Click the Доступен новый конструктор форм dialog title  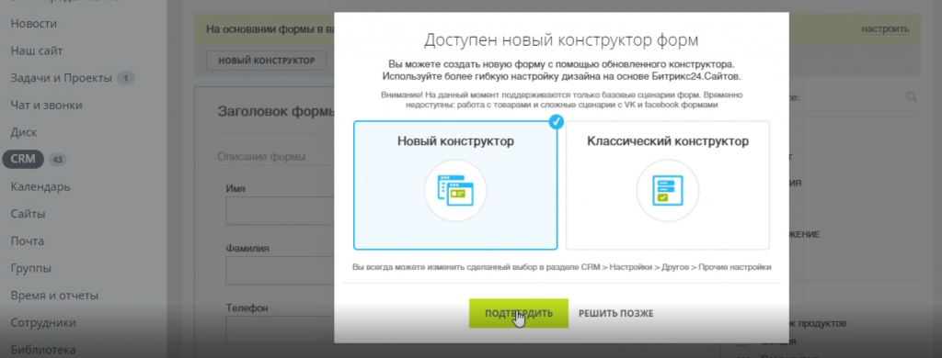[561, 40]
